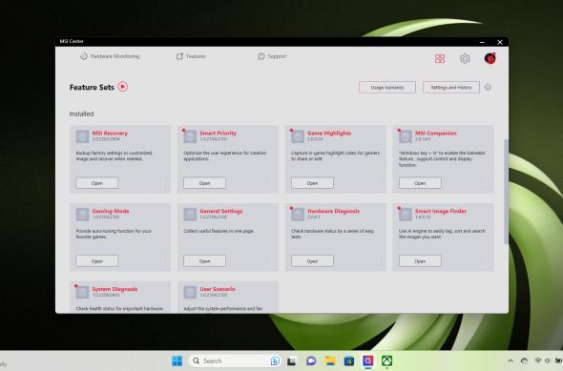
Task: Open more options on Gaming Mode card
Action: pos(162,261)
